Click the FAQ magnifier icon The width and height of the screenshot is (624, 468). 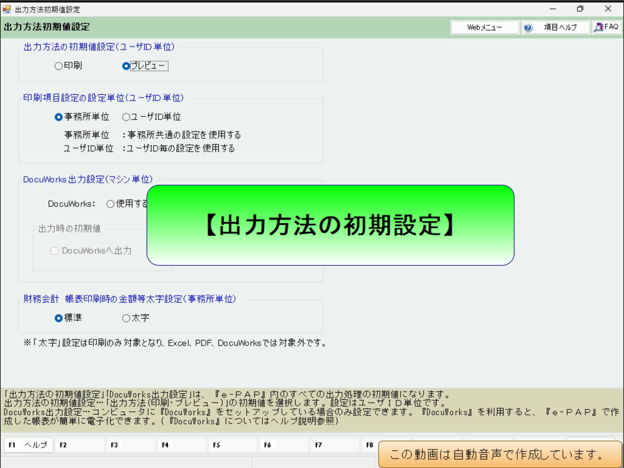pyautogui.click(x=598, y=28)
